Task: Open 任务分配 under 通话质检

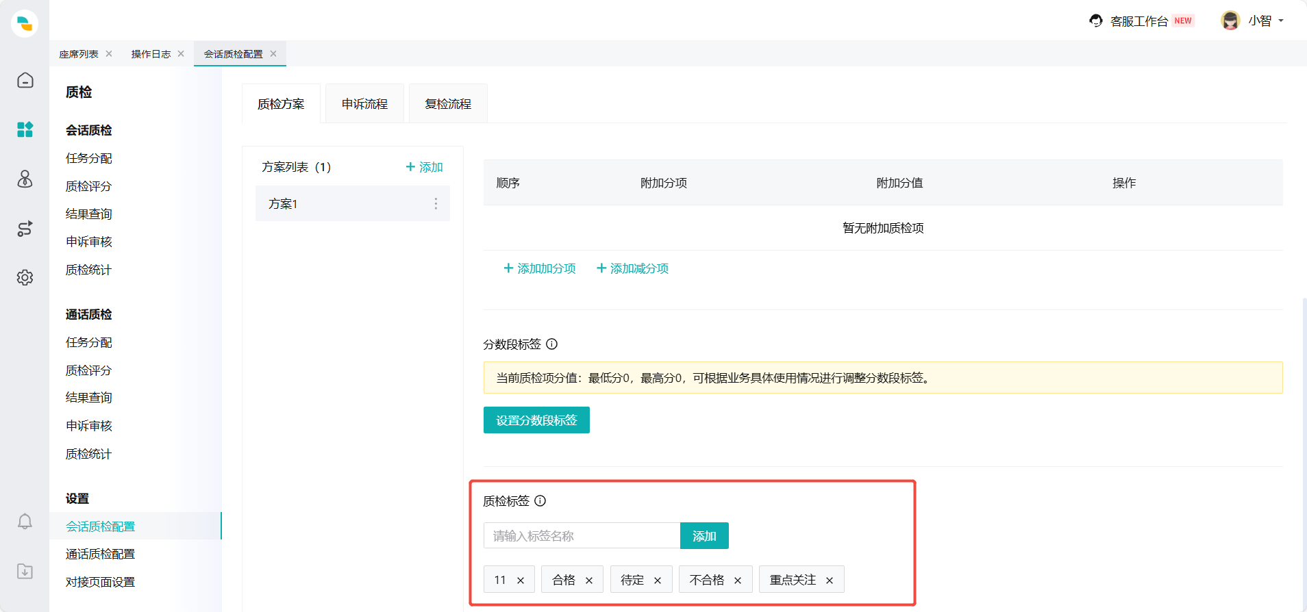Action: 89,342
